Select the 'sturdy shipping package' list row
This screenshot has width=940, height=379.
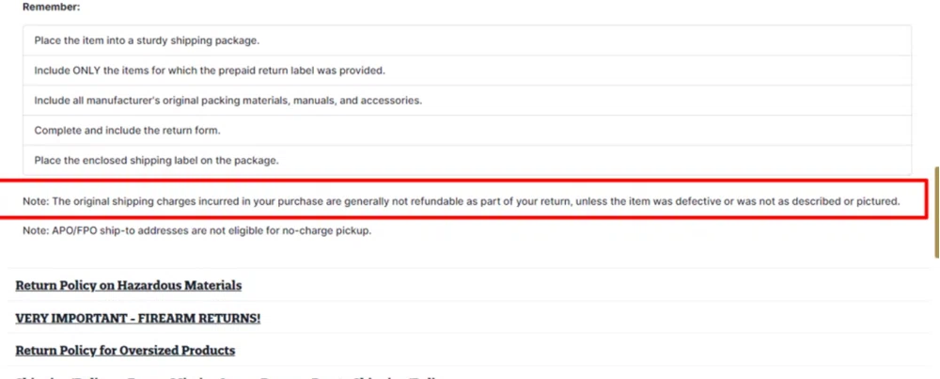pos(467,40)
